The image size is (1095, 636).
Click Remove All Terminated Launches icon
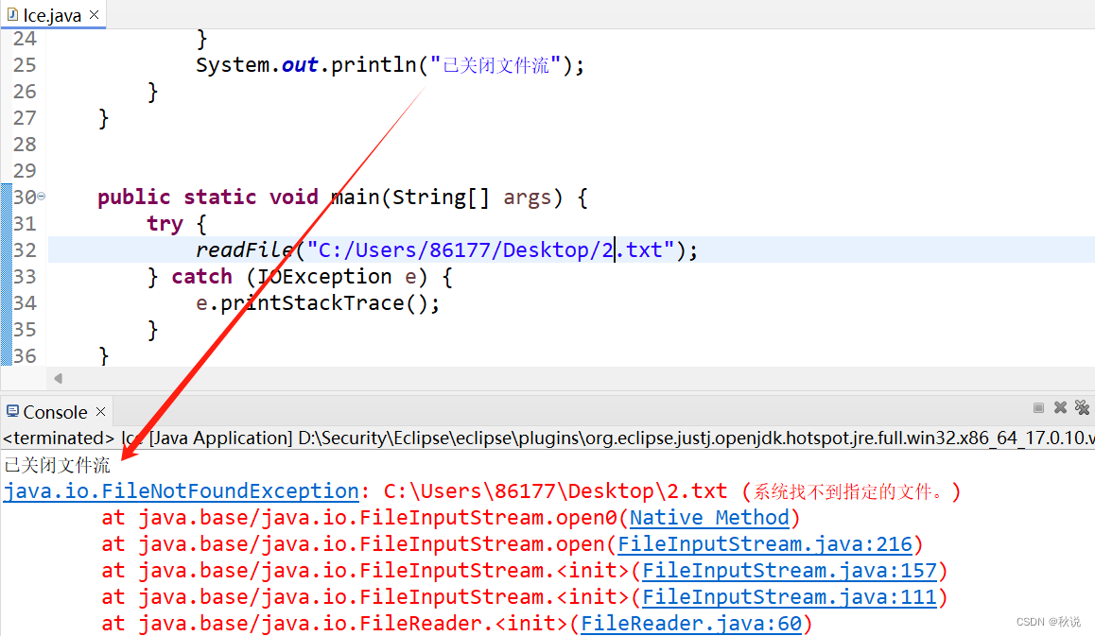[1082, 407]
